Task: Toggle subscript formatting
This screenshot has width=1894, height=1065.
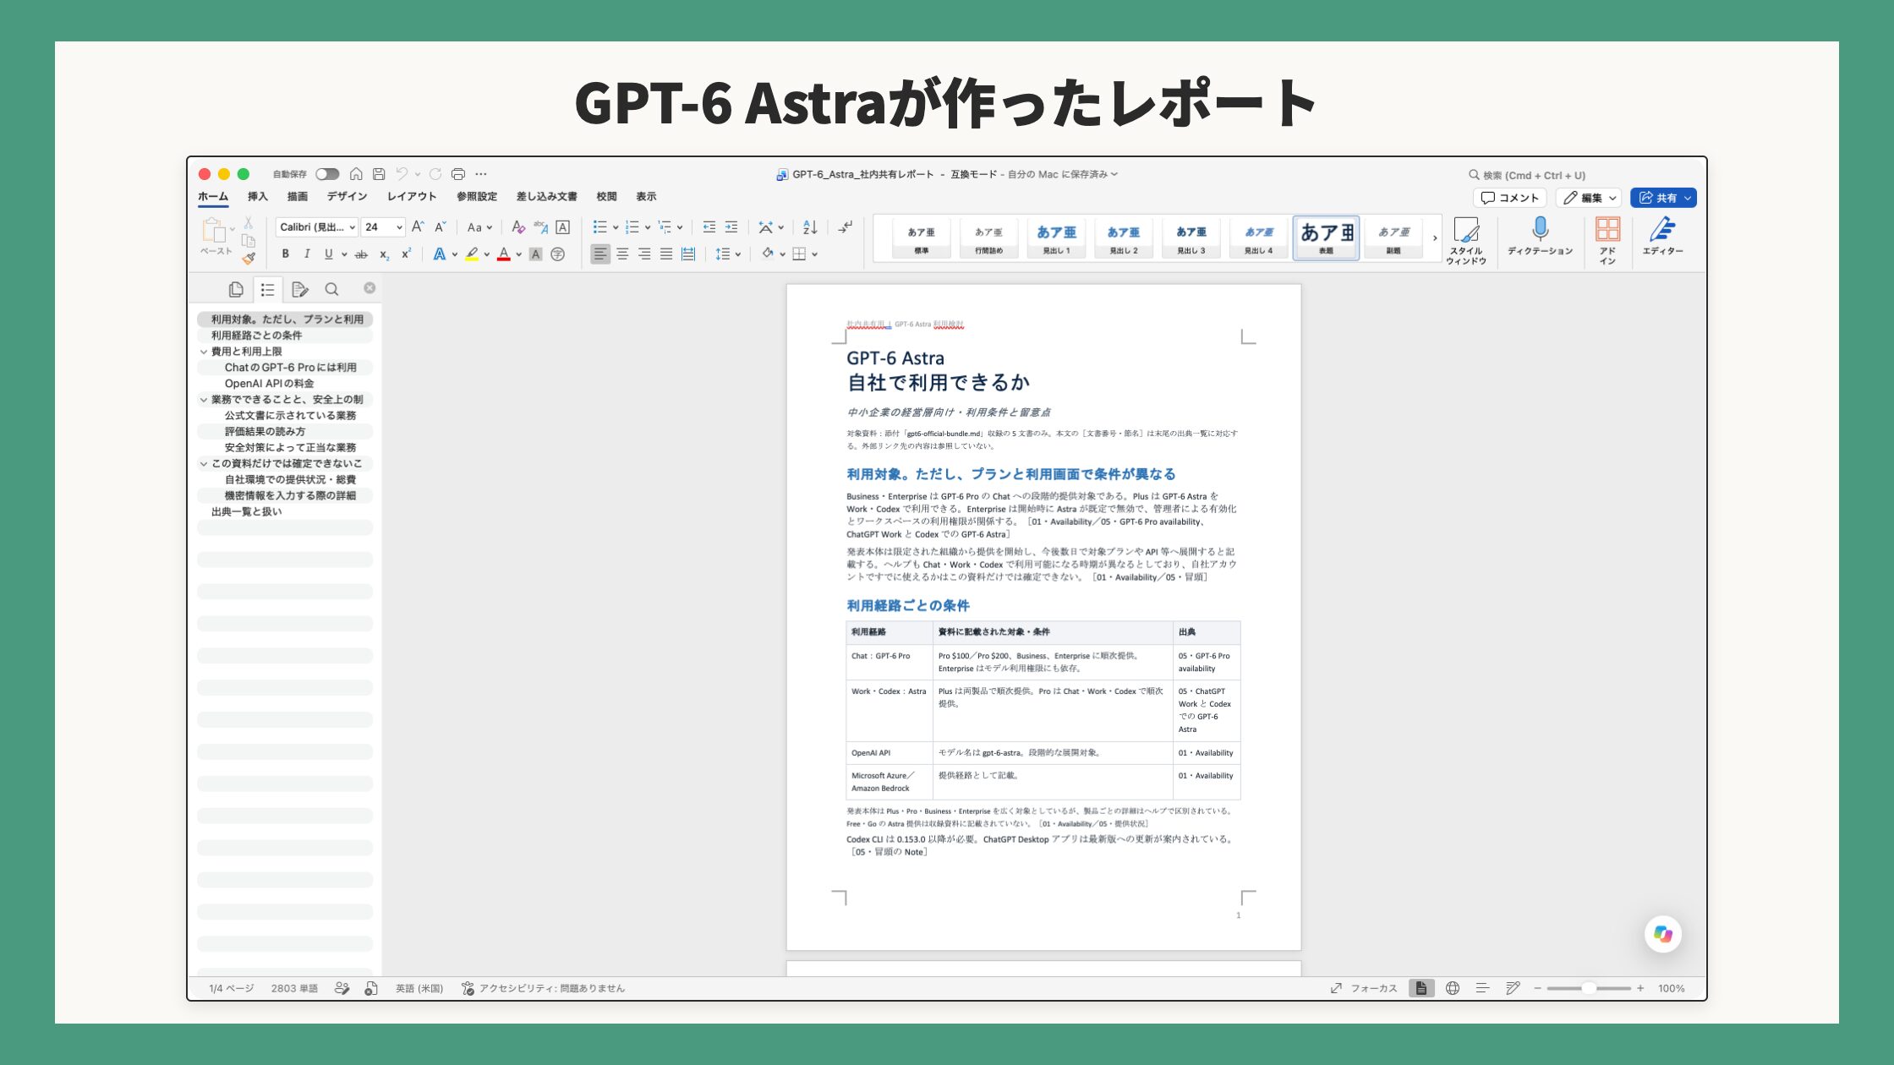Action: click(384, 254)
